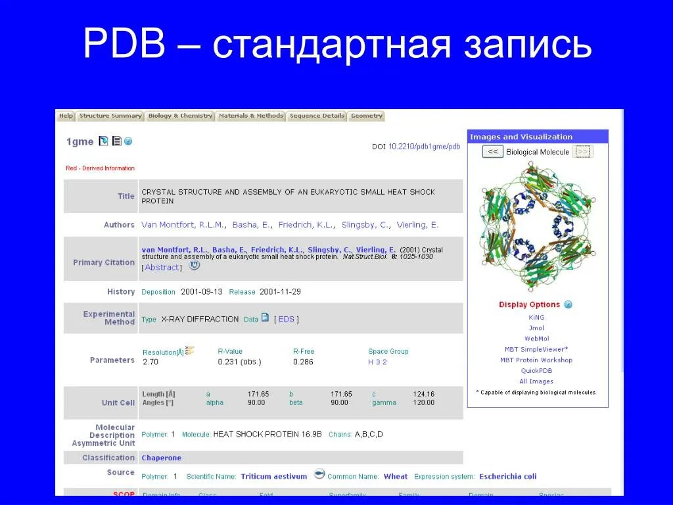Open the Biology & Chemistry tab
The height and width of the screenshot is (505, 673).
pos(180,116)
